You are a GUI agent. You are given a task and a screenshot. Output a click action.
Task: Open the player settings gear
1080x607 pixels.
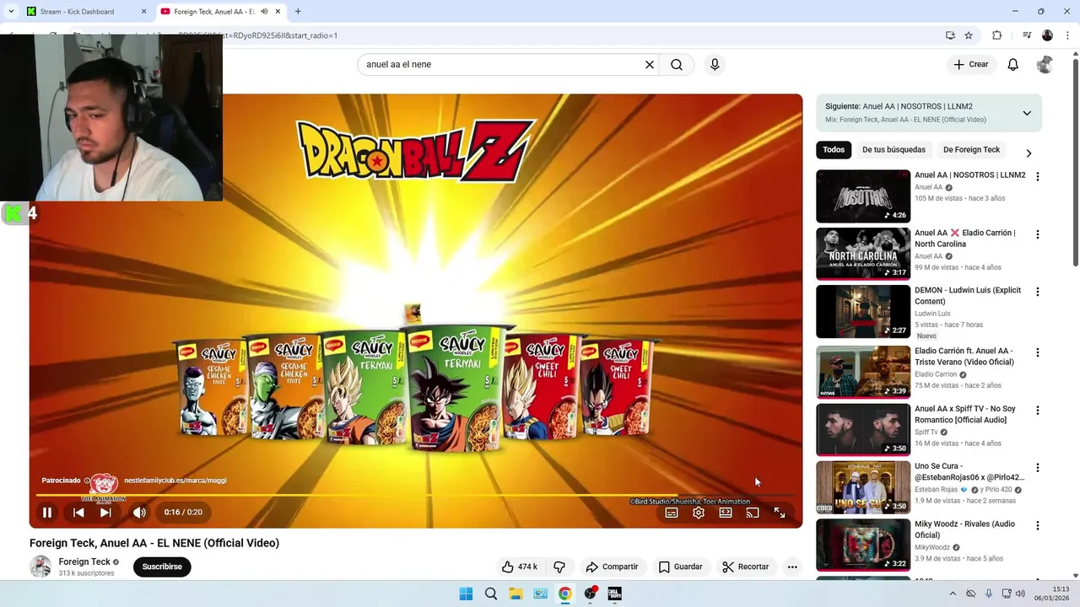click(699, 513)
